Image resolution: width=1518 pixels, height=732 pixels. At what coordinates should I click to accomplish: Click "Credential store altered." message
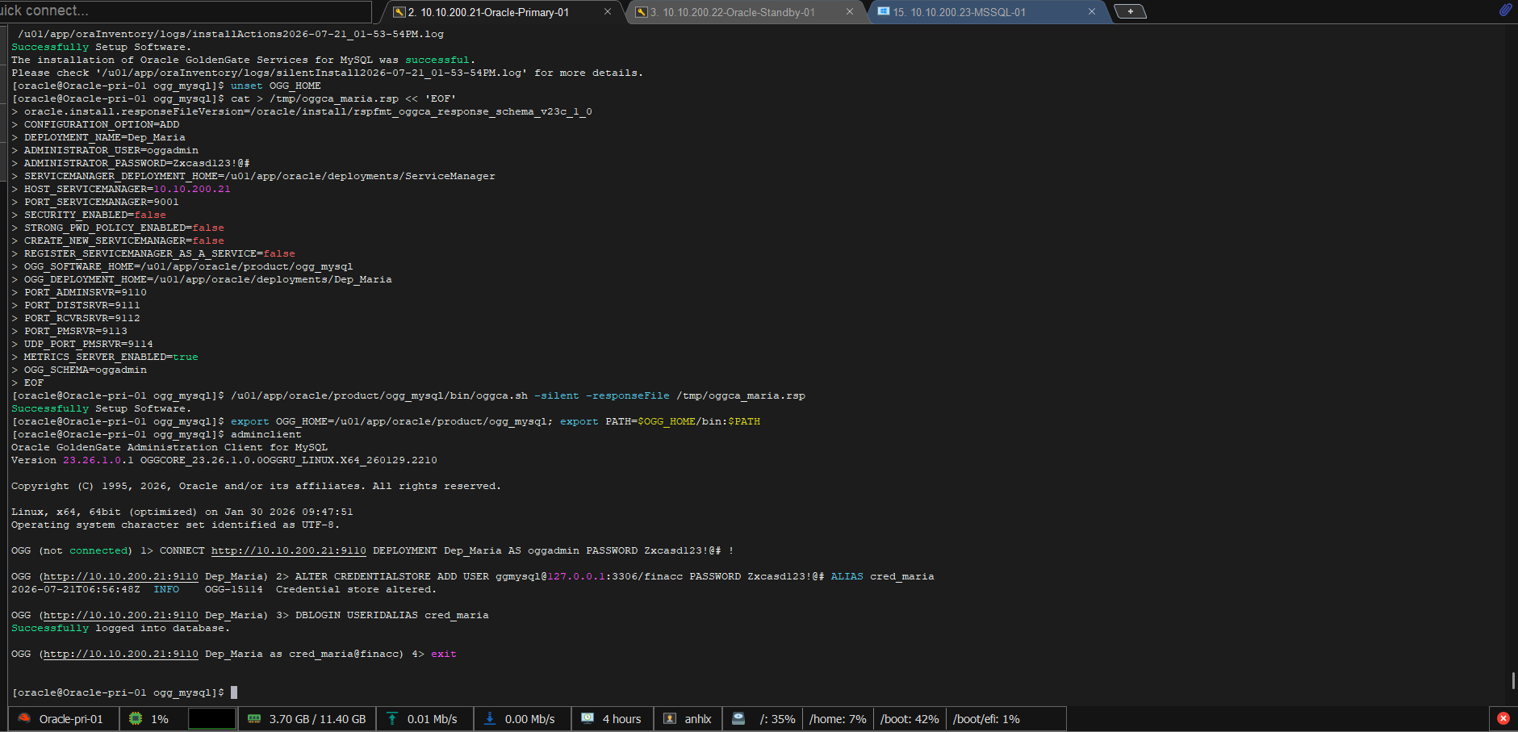tap(357, 589)
